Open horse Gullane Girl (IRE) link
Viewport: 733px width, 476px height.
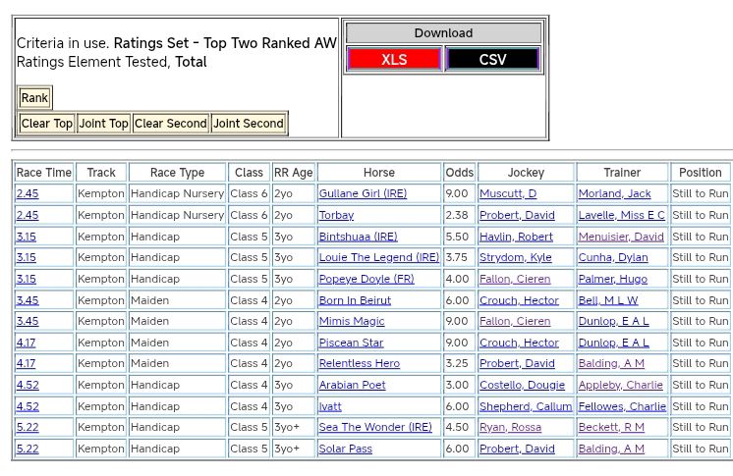(x=363, y=194)
